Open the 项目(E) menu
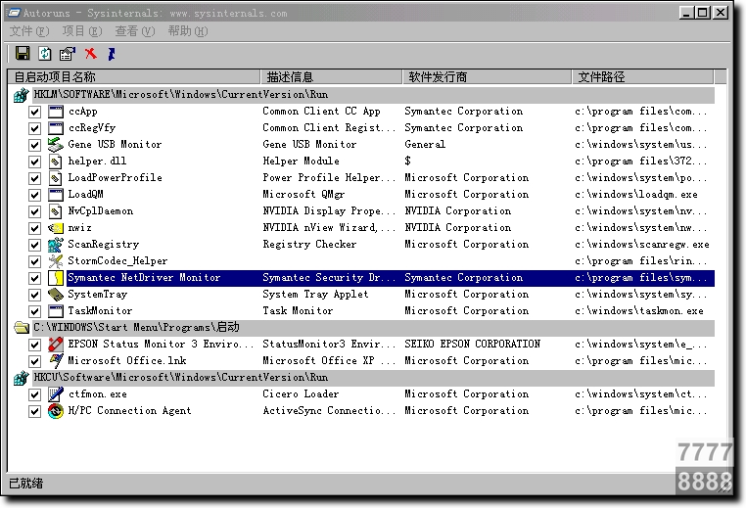Viewport: 746px width, 508px height. point(82,31)
